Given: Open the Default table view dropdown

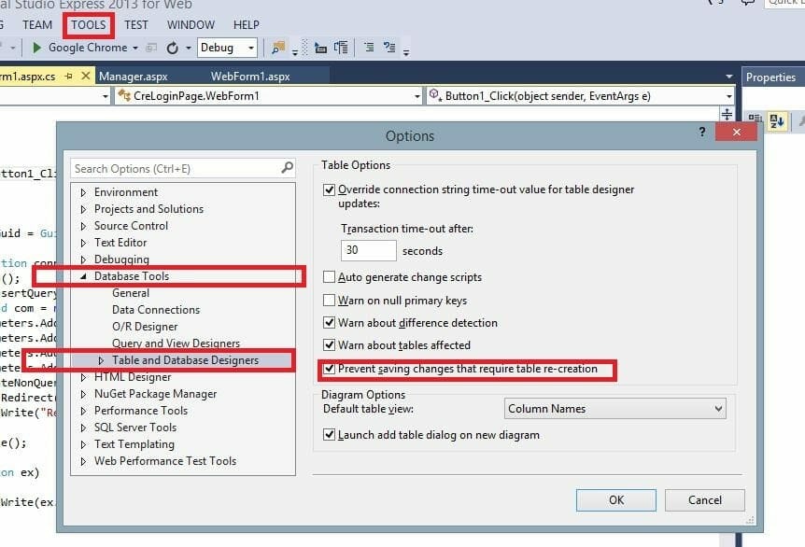Looking at the screenshot, I should [x=614, y=409].
